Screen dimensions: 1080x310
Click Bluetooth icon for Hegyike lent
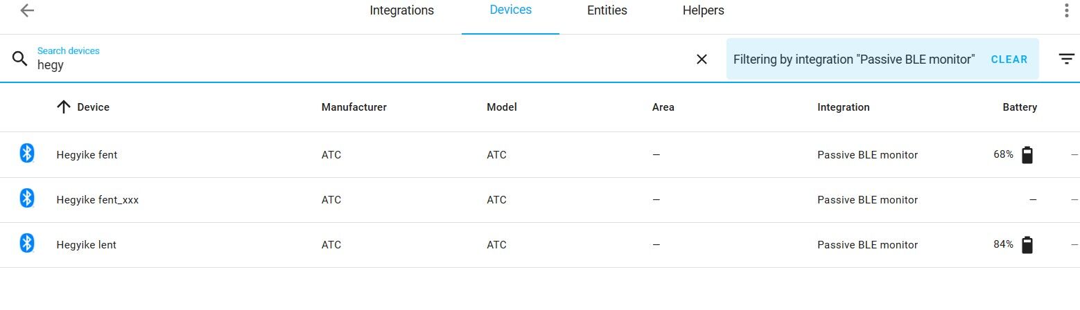(27, 244)
